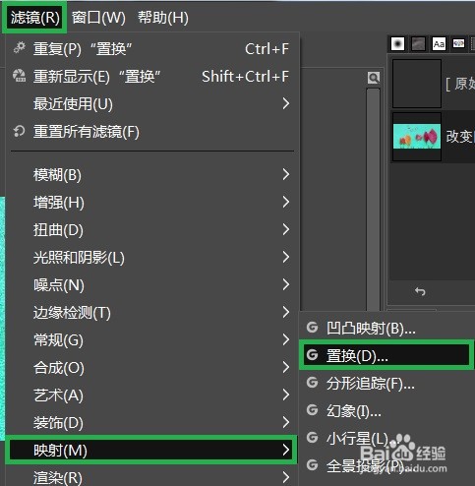This screenshot has height=486, width=475.
Task: Choose 重复(P) "置换" menu entry
Action: [152, 49]
